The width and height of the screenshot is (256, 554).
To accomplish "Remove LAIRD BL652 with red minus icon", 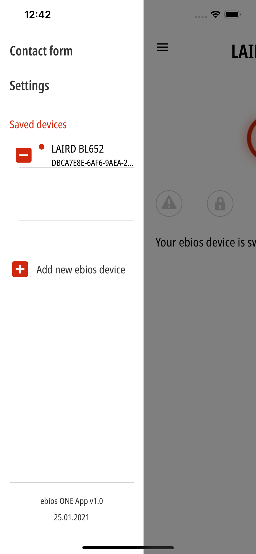I will 24,155.
